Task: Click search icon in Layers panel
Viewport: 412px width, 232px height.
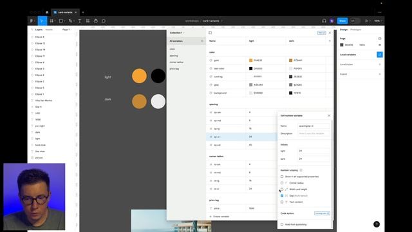Action: (32, 30)
